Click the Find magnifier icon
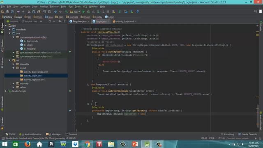This screenshot has width=263, height=148. click(45, 12)
